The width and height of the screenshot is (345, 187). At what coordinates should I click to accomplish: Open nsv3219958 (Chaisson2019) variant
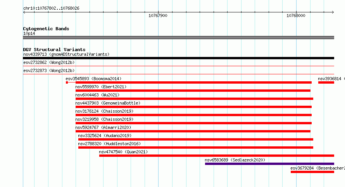click(x=105, y=119)
